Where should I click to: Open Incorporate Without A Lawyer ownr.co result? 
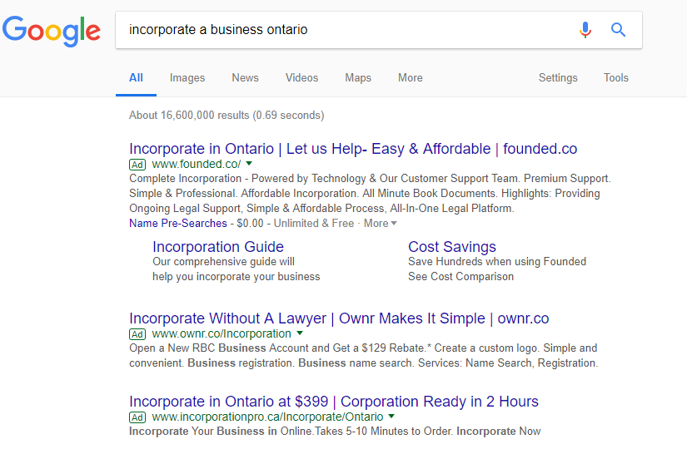click(339, 318)
